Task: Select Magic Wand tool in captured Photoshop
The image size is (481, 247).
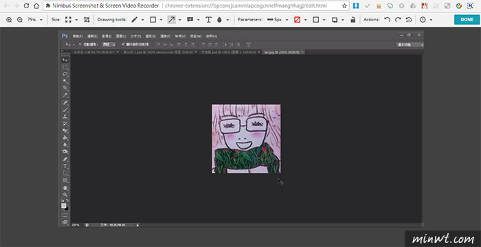Action: coord(65,81)
